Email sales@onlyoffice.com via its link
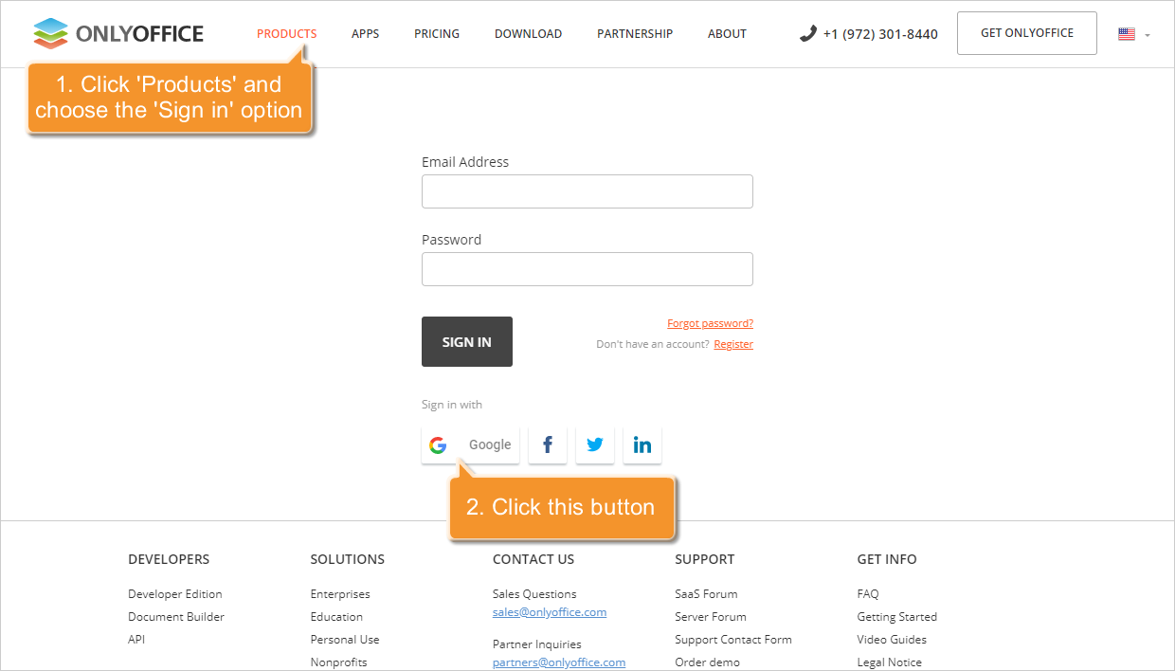 [550, 611]
